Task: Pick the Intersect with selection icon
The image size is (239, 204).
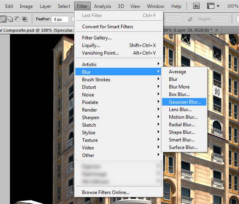Action: pyautogui.click(x=24, y=19)
